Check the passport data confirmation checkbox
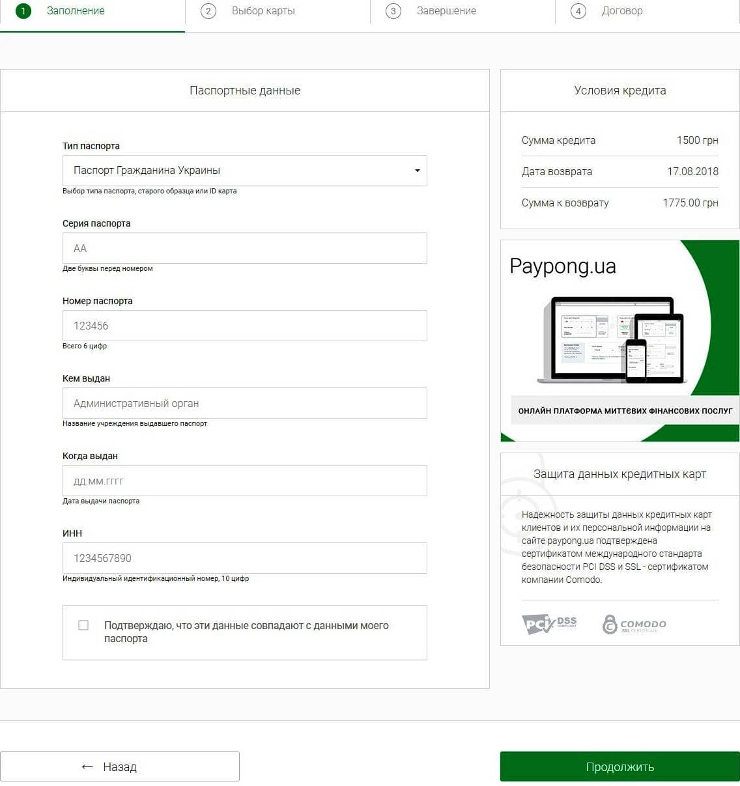Screen dimensions: 740x786 (83, 625)
